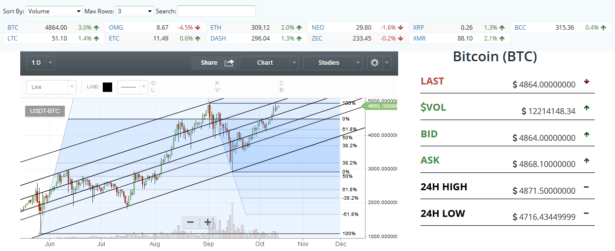Expand the interval dropdown arrow next to 1 D

pos(50,63)
